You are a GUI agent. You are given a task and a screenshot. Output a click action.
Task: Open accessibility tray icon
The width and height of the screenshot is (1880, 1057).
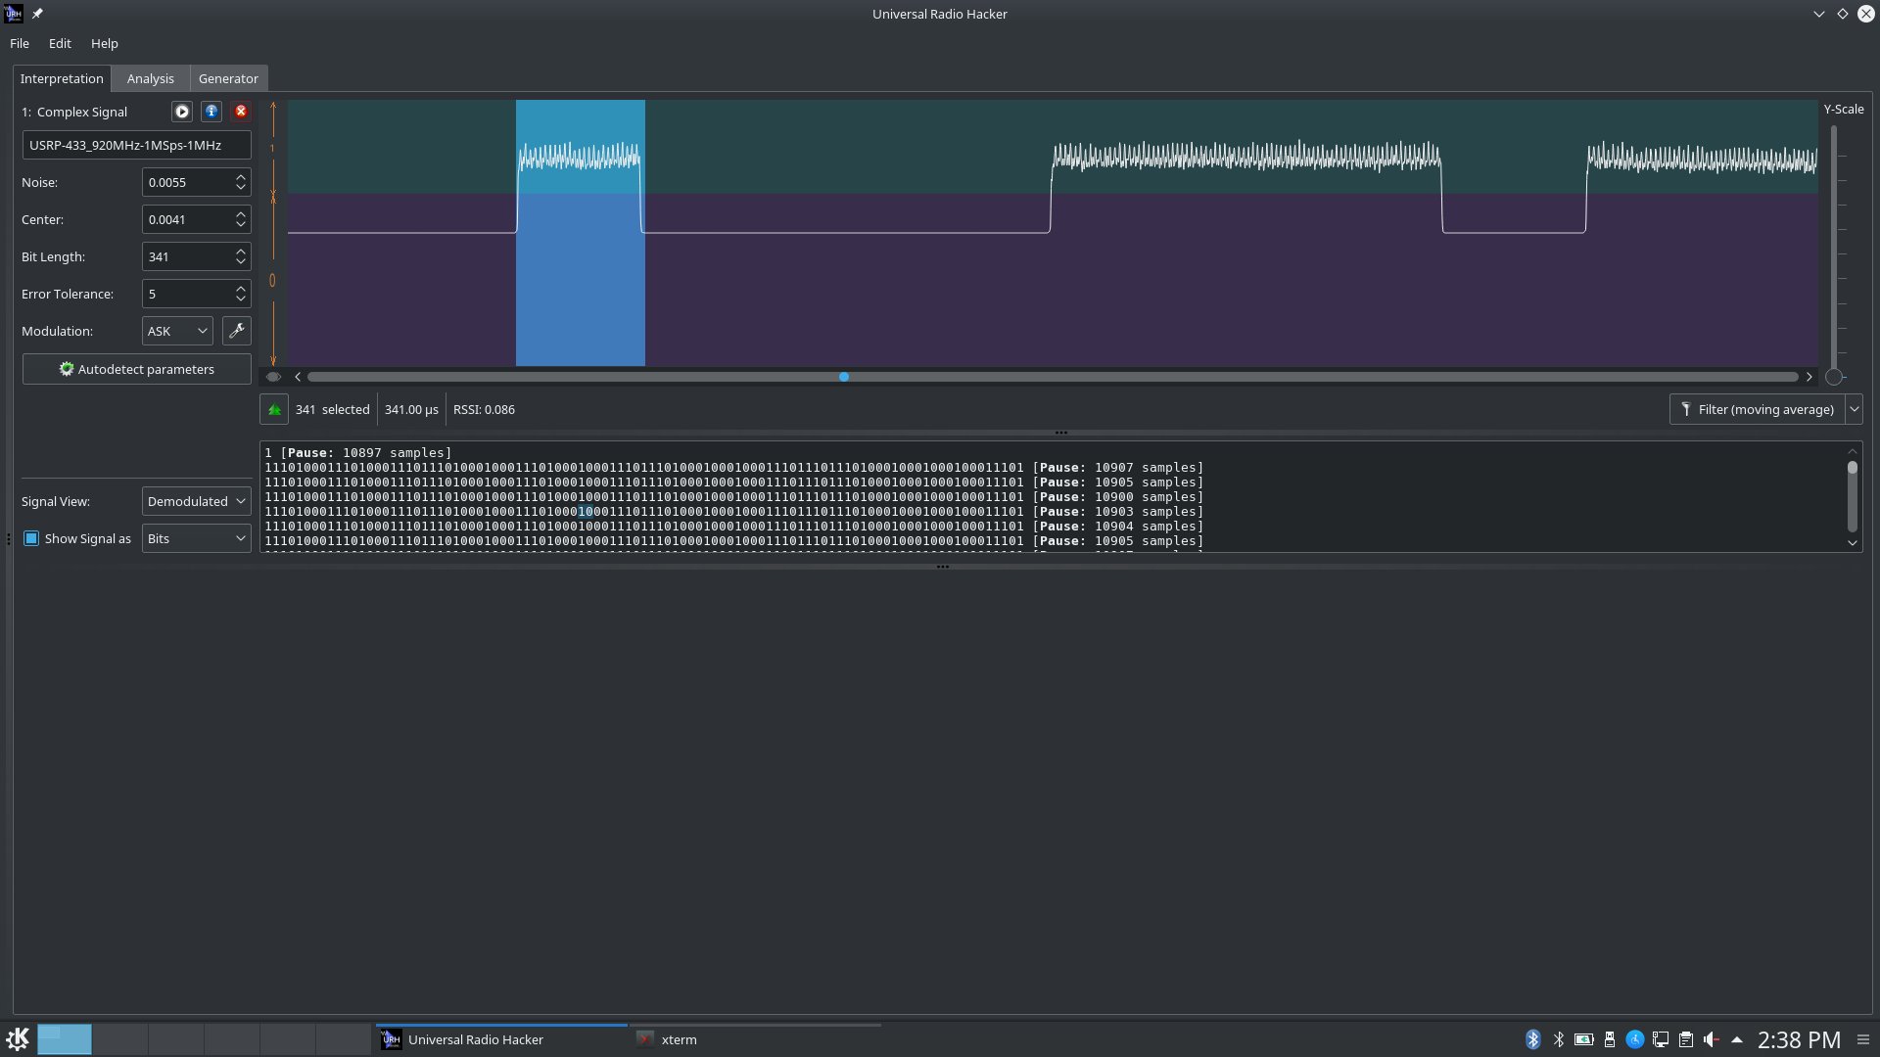tap(1635, 1039)
